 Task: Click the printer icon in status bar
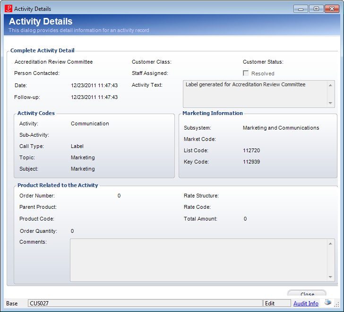point(328,303)
